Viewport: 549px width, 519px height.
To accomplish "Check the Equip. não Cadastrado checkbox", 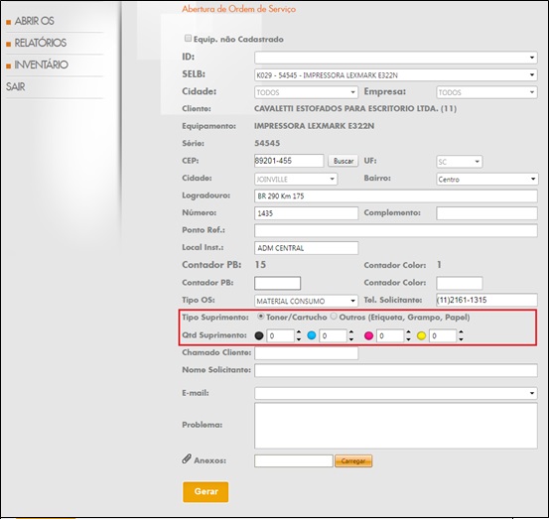I will (x=188, y=38).
